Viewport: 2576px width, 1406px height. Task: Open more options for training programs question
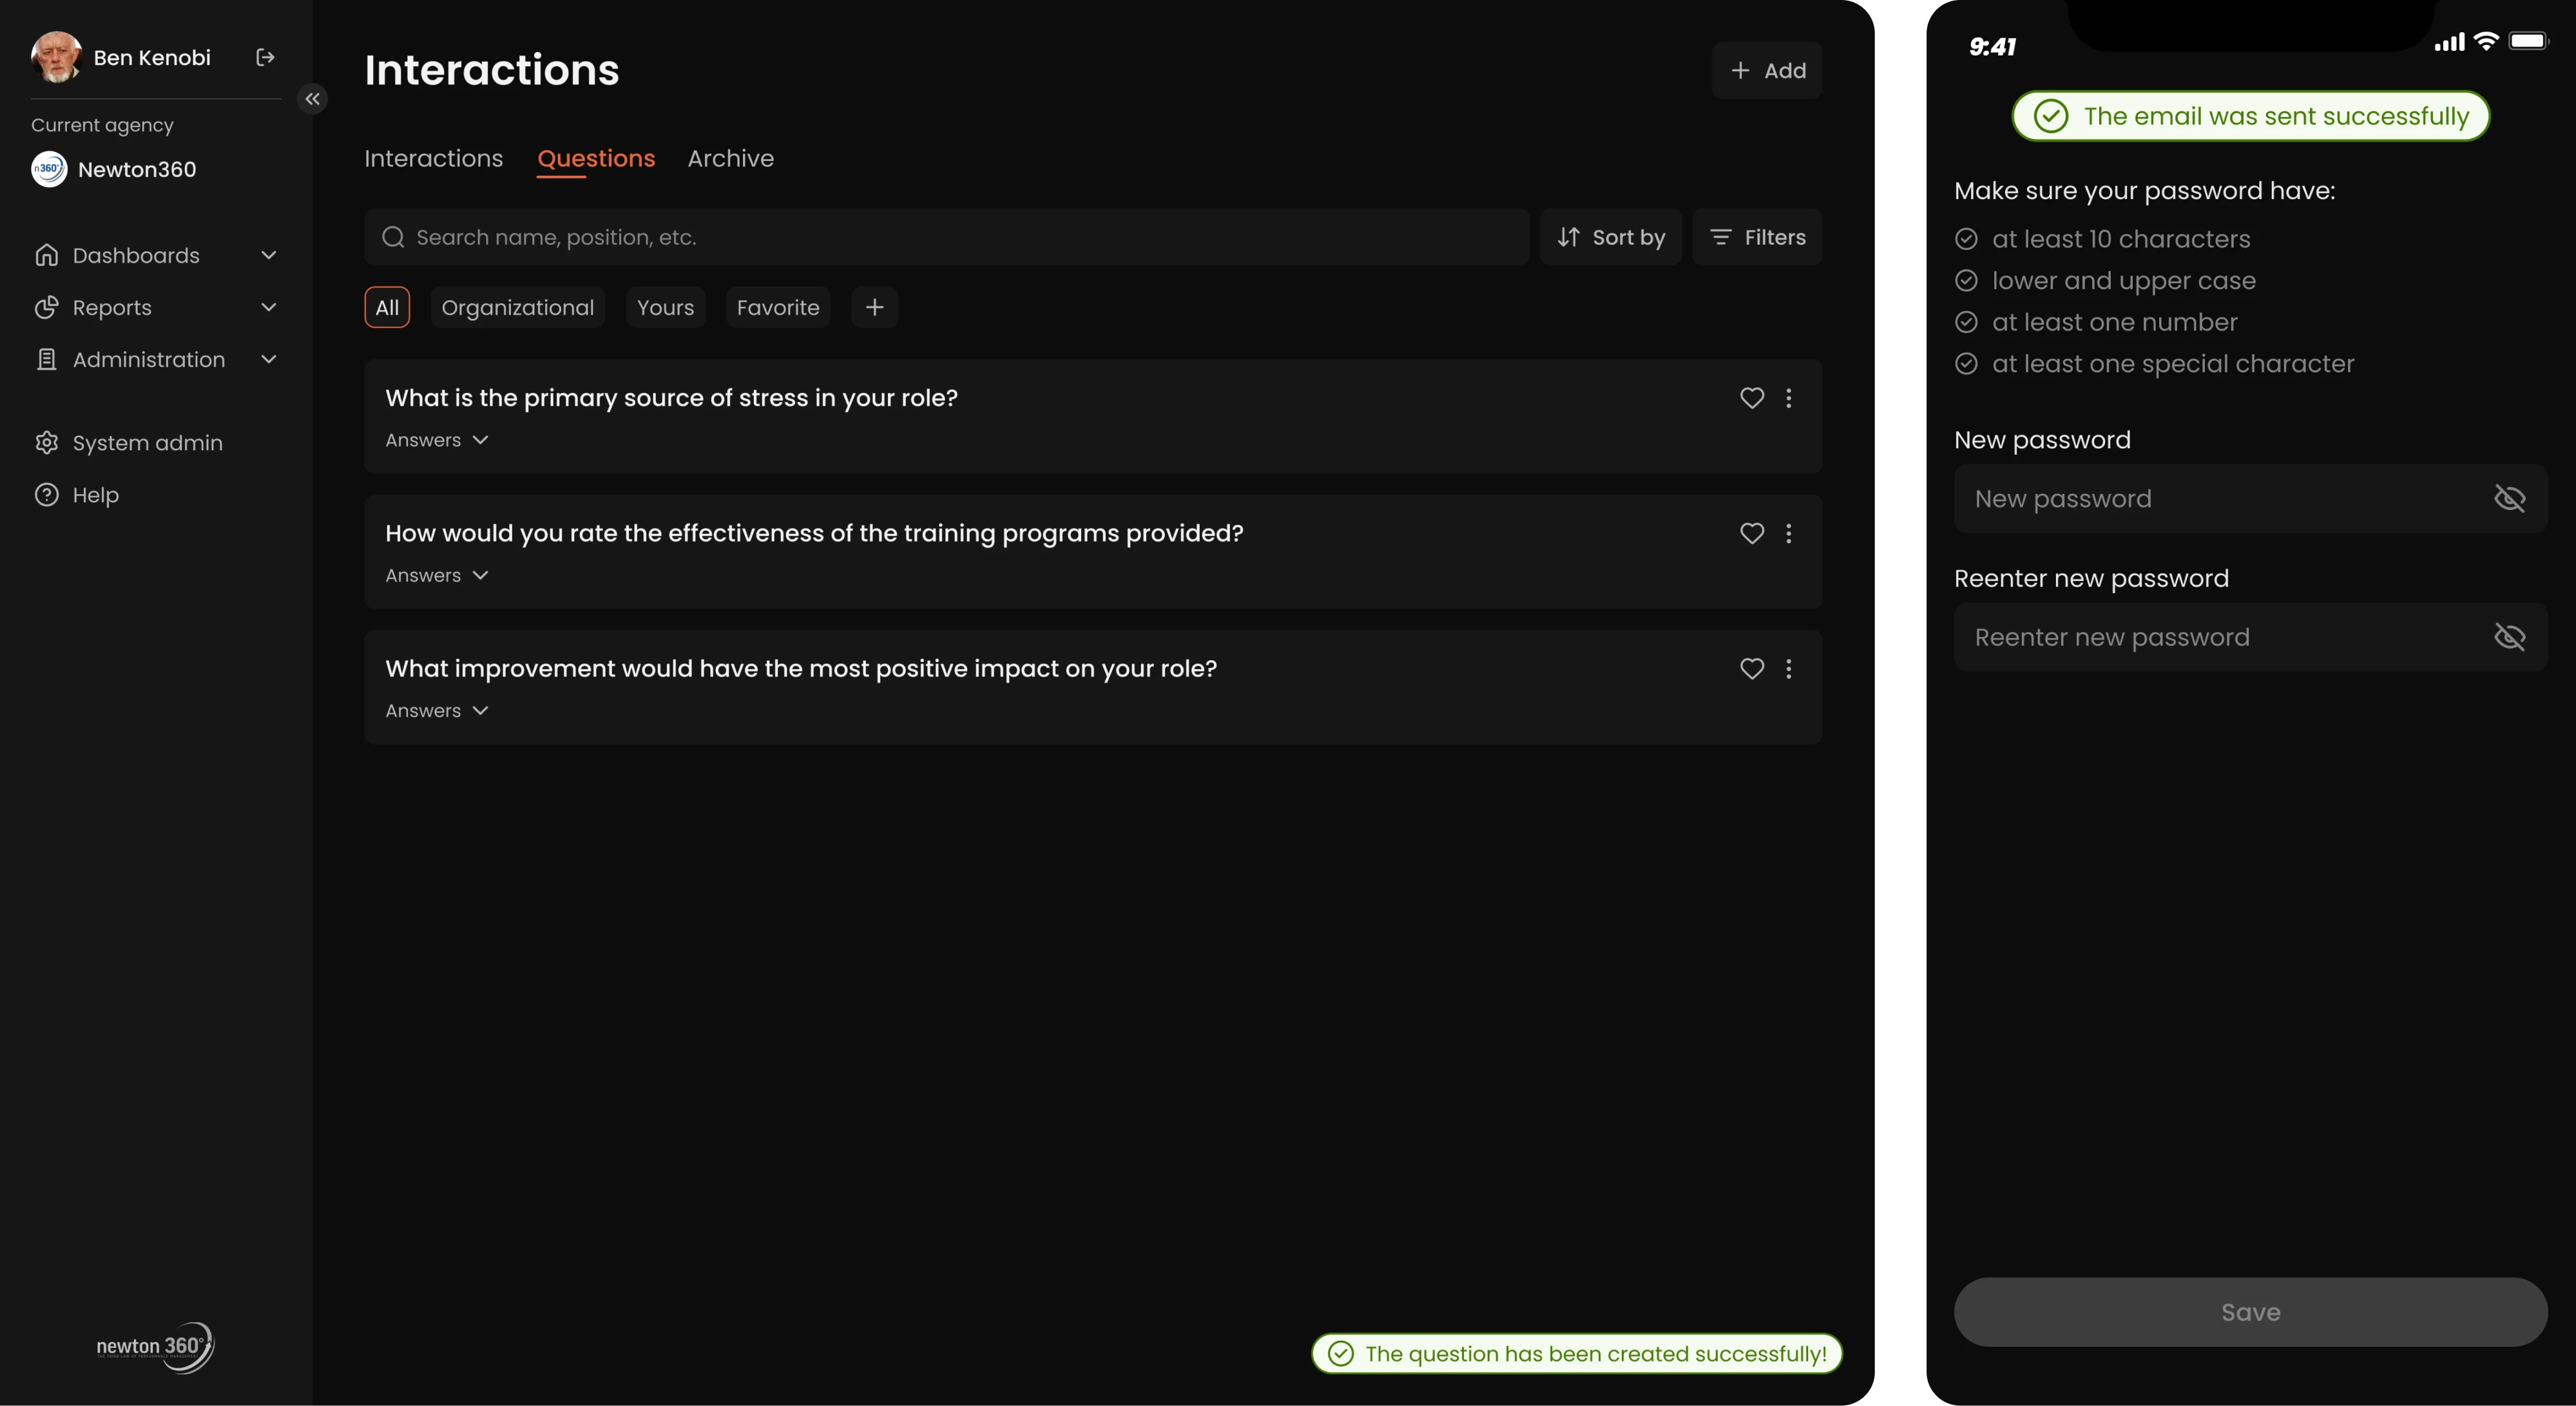[1789, 534]
